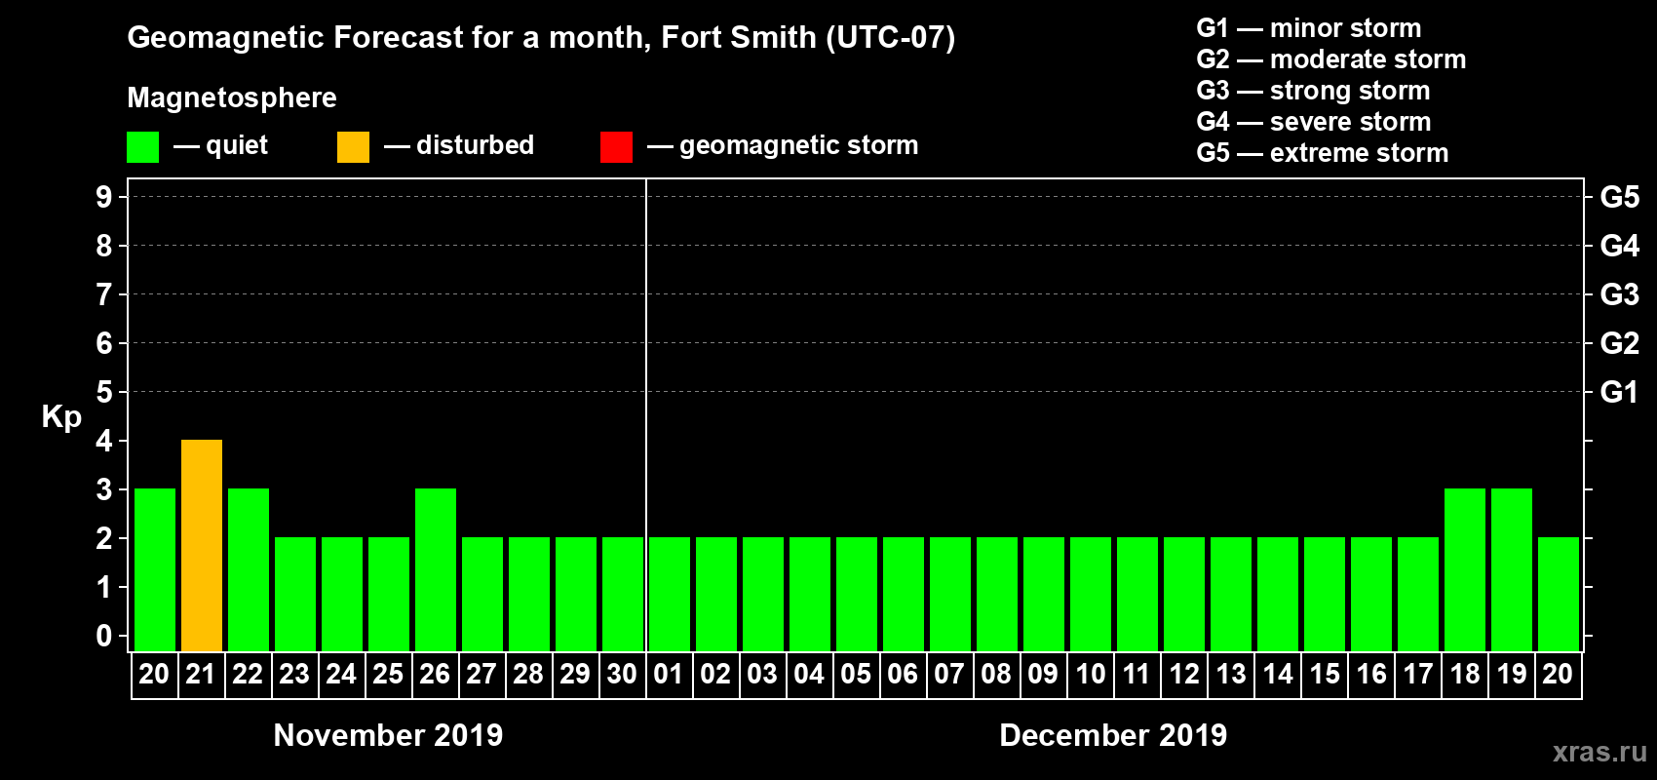Click the orange bar for November 21
The width and height of the screenshot is (1657, 780).
202,545
